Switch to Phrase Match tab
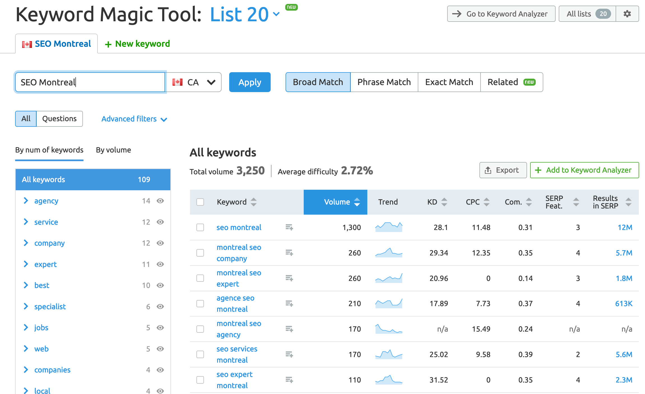Image resolution: width=645 pixels, height=394 pixels. [384, 82]
